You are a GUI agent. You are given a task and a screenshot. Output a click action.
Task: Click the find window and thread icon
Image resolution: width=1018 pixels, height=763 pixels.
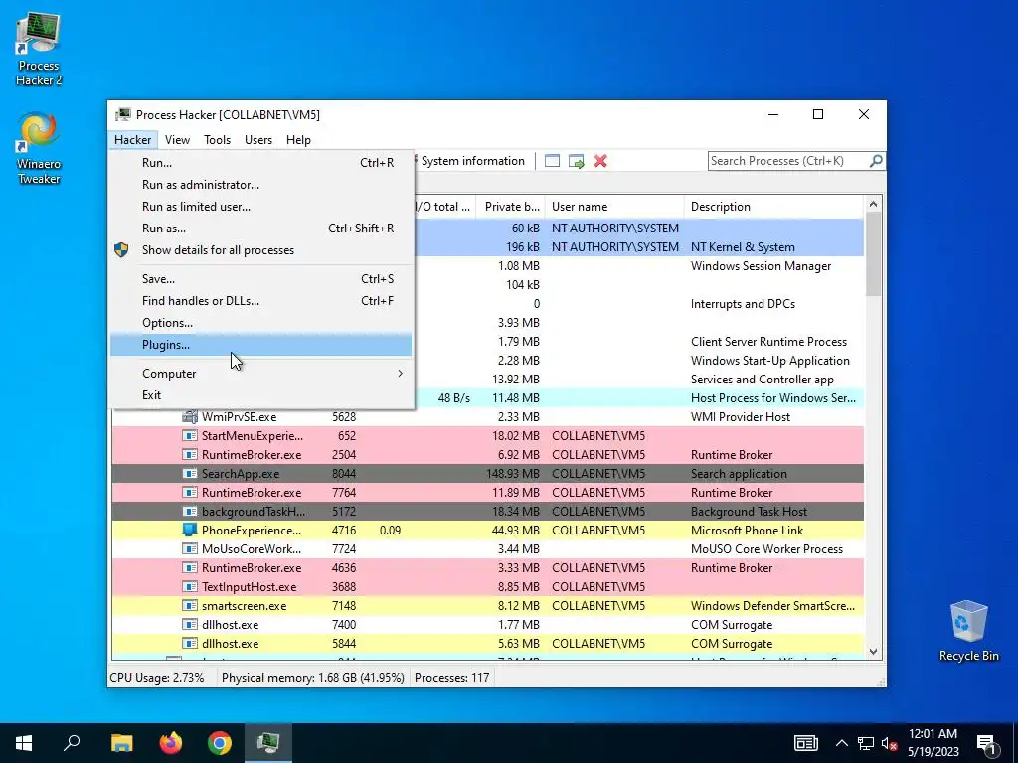[x=576, y=161]
